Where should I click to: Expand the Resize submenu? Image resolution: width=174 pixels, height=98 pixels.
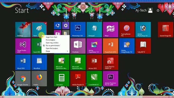click(x=55, y=51)
